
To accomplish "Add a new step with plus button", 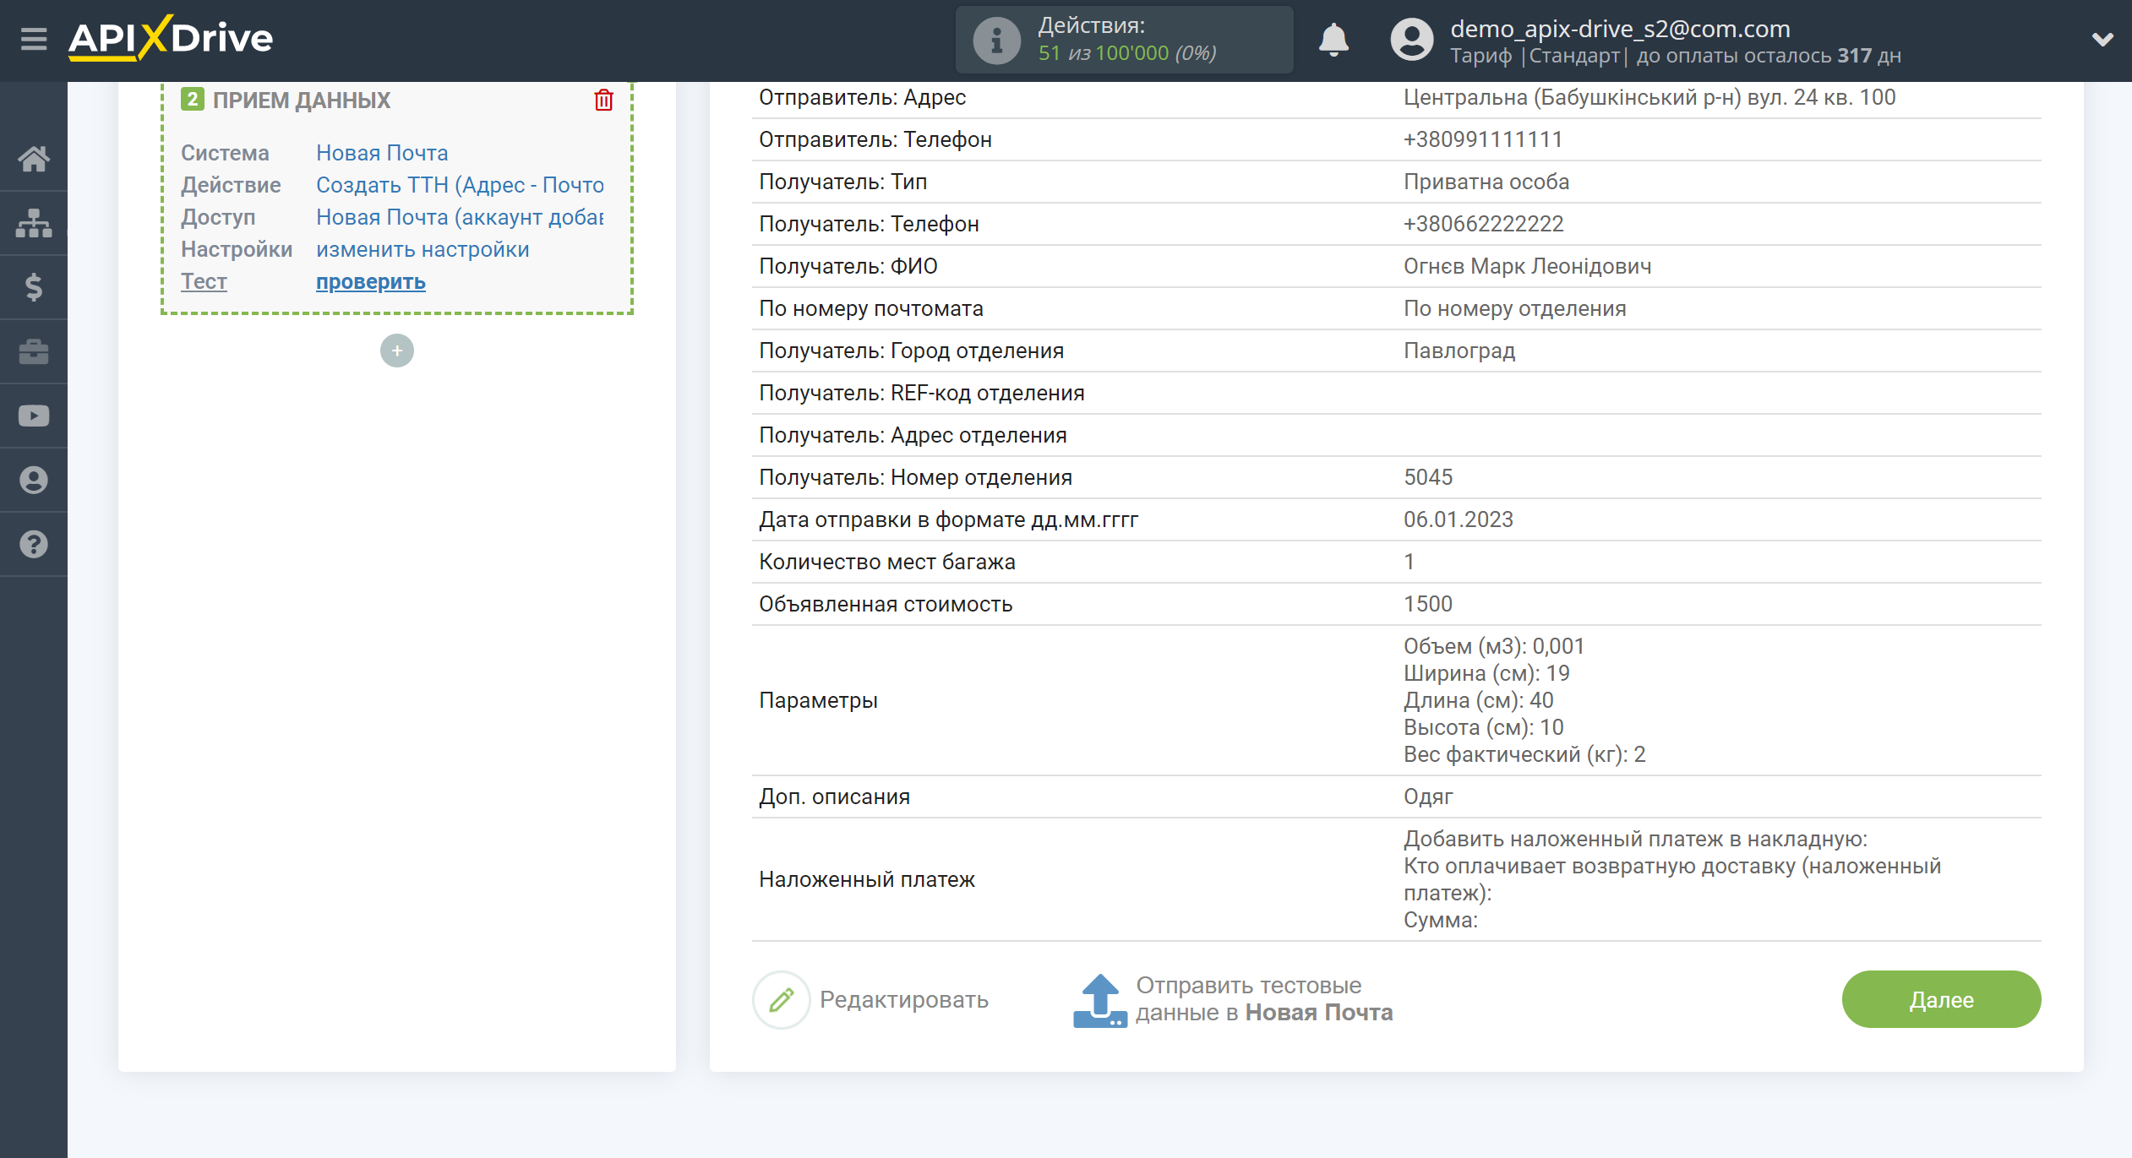I will click(x=397, y=351).
